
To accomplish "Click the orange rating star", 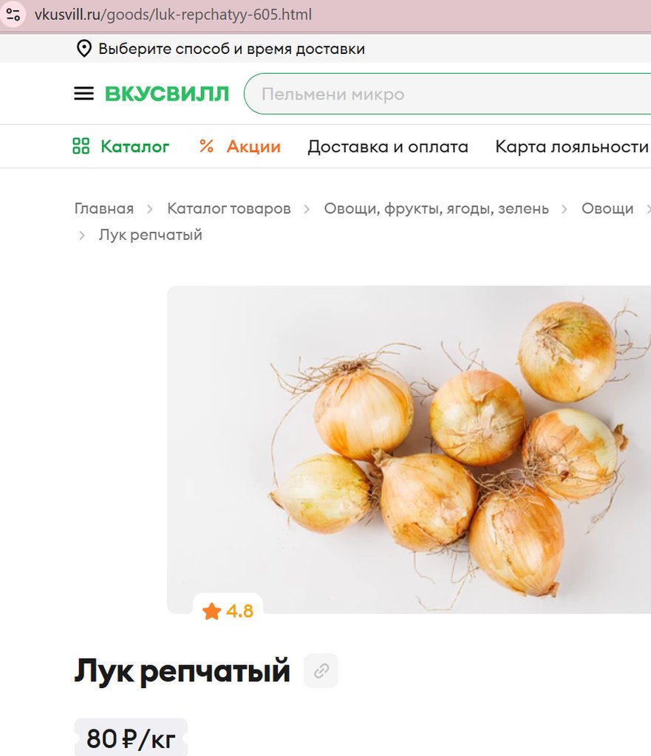I will pyautogui.click(x=211, y=611).
